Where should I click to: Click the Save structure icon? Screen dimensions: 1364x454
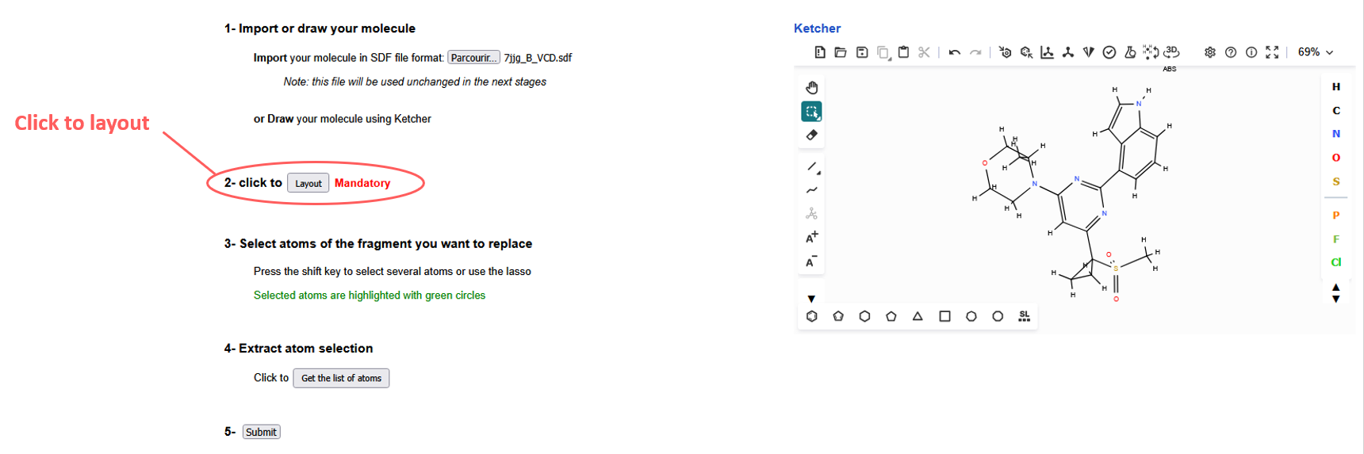coord(862,52)
